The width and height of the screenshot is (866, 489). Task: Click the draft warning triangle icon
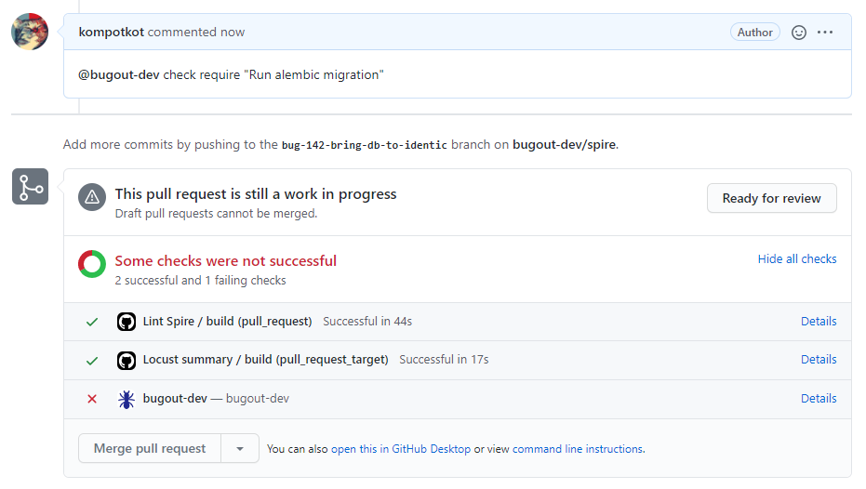pos(92,197)
